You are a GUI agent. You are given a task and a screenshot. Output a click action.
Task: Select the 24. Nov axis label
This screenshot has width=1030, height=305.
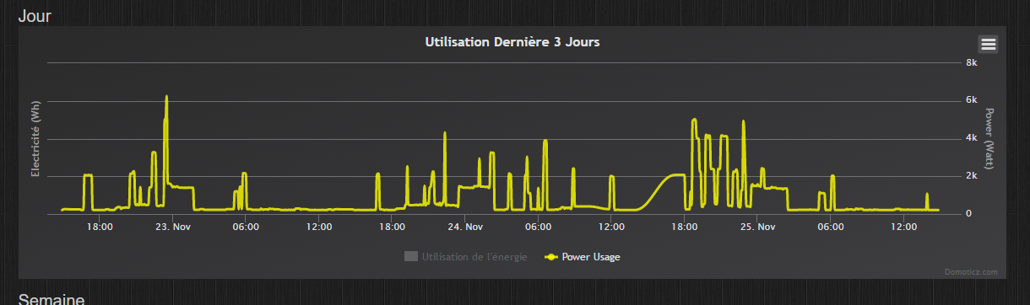click(465, 227)
